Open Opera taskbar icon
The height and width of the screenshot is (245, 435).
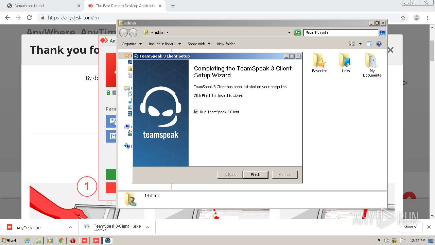click(x=73, y=241)
